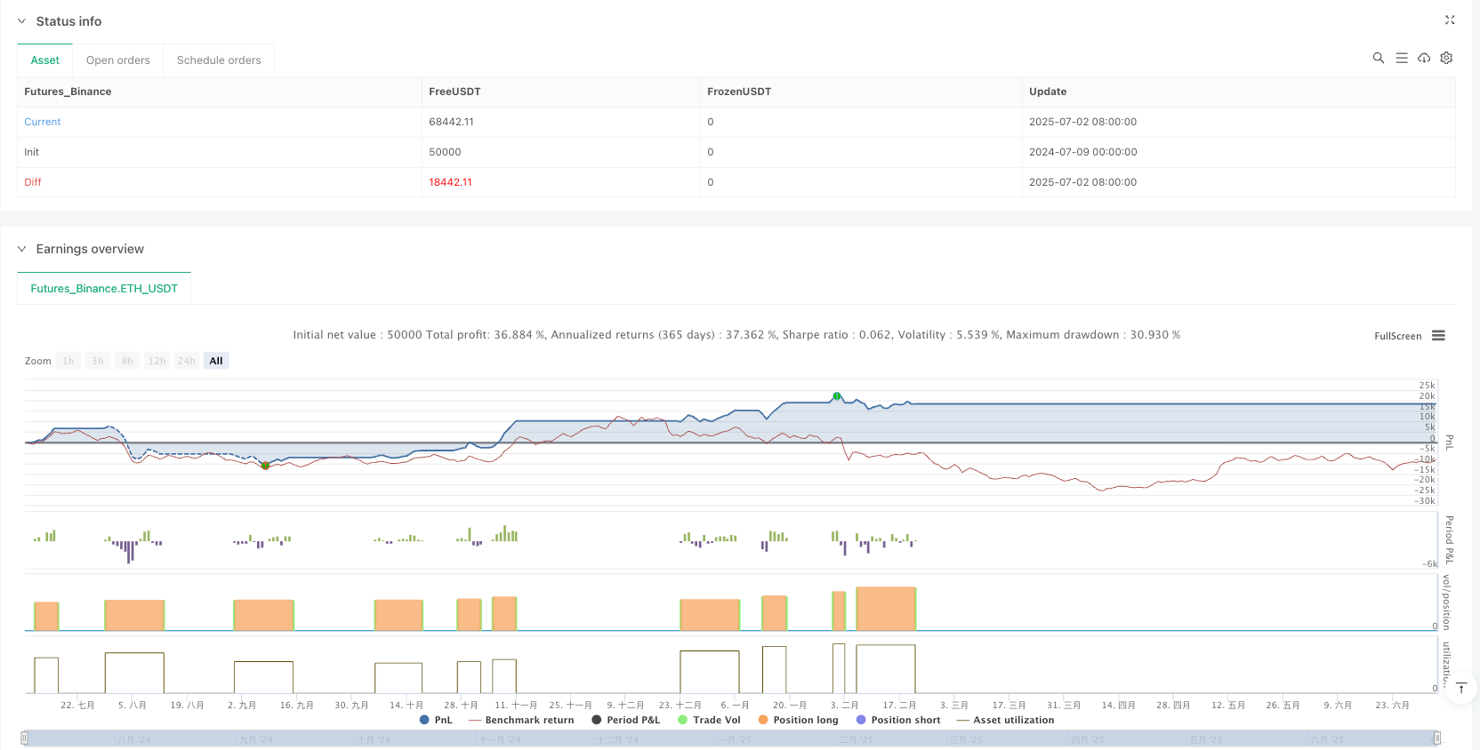Switch to the Schedule orders tab
Screen dimensions: 1480x750
click(x=219, y=60)
